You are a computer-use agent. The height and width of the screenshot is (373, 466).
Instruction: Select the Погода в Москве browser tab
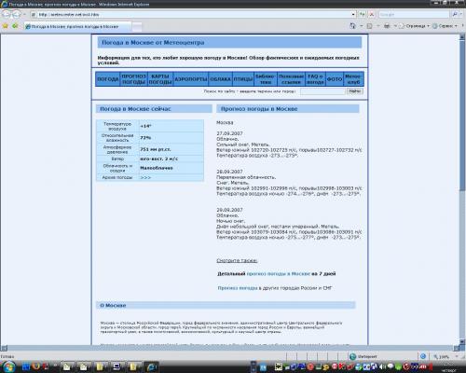77,27
